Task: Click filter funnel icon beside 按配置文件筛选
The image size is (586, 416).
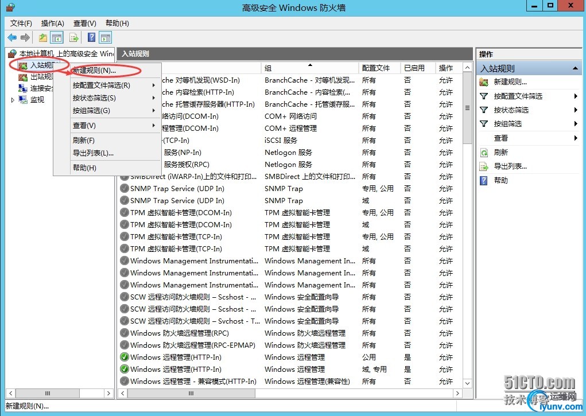Action: [484, 96]
